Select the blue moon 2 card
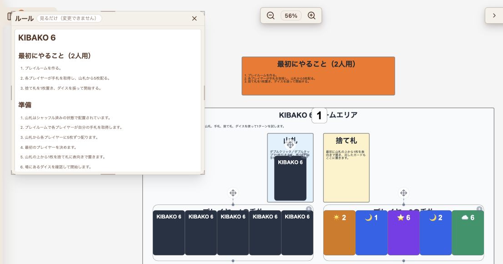 [x=436, y=233]
